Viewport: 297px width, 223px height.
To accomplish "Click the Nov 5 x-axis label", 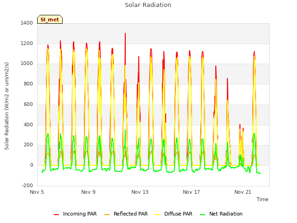I will tap(37, 192).
